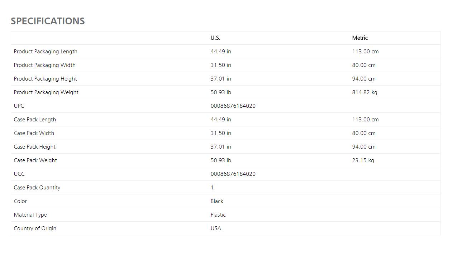Viewport: 457px width, 256px height.
Task: Select the U.S. column header
Action: click(215, 38)
